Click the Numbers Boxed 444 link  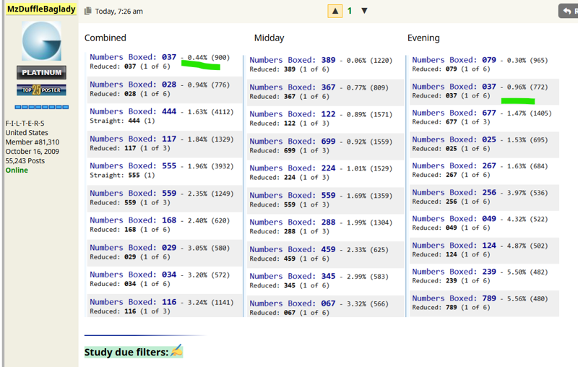pyautogui.click(x=133, y=112)
